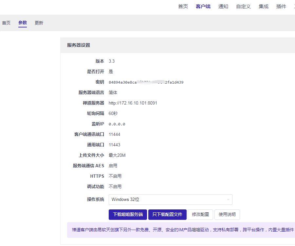295x246 pixels.
Task: Expand the 操作系统 Windows 32位 dropdown
Action: [x=170, y=199]
